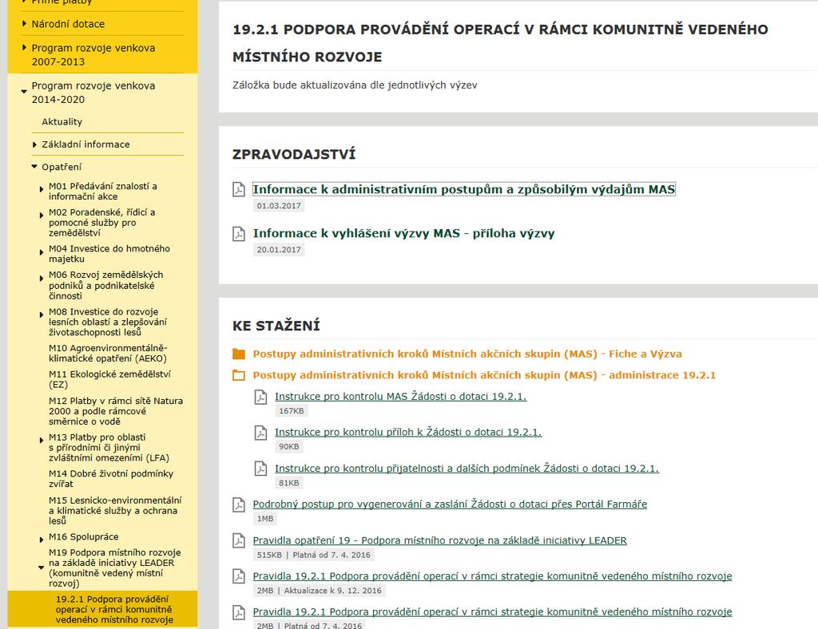Click PDF icon beside Pravidla 19.2.1 Platná od 7. 4. 2016
Viewport: 818px width, 629px height.
238,612
